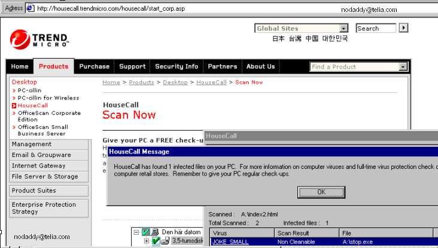
Task: Click the page icon in the address bar
Action: tap(30, 8)
